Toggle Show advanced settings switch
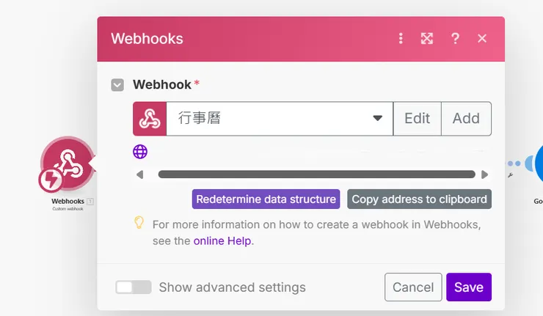Screen dimensions: 543x316 (133, 287)
